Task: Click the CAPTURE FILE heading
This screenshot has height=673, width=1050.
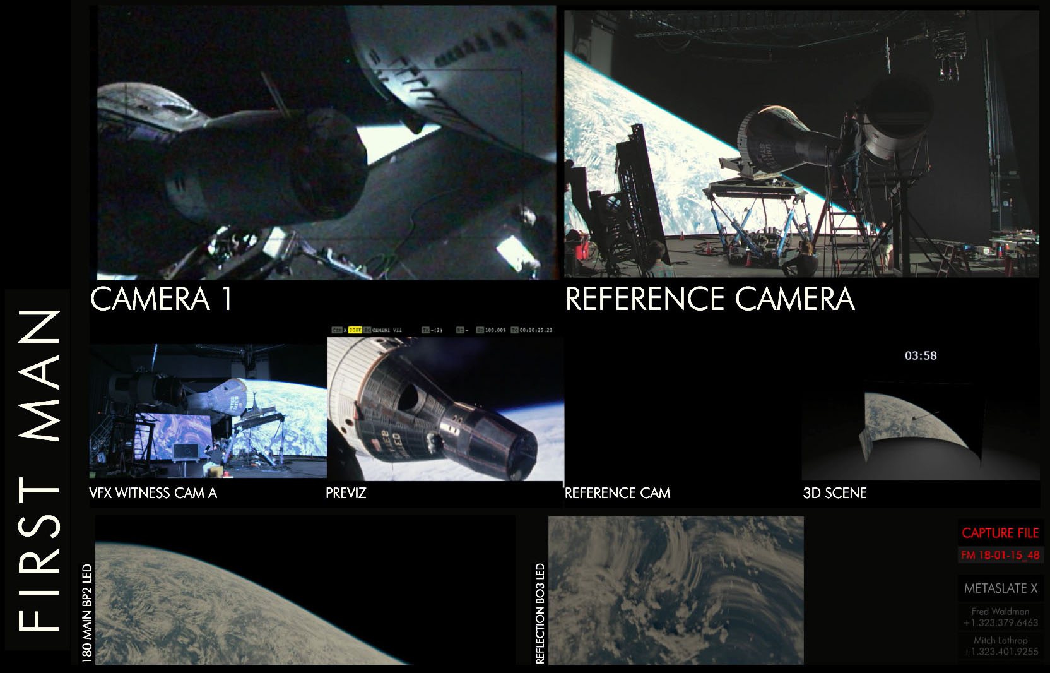Action: tap(1000, 533)
